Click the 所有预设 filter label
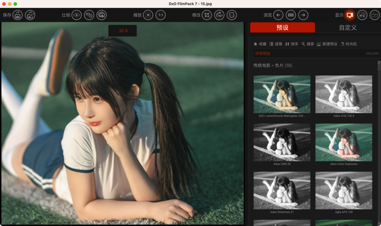The image size is (381, 226). 263,53
